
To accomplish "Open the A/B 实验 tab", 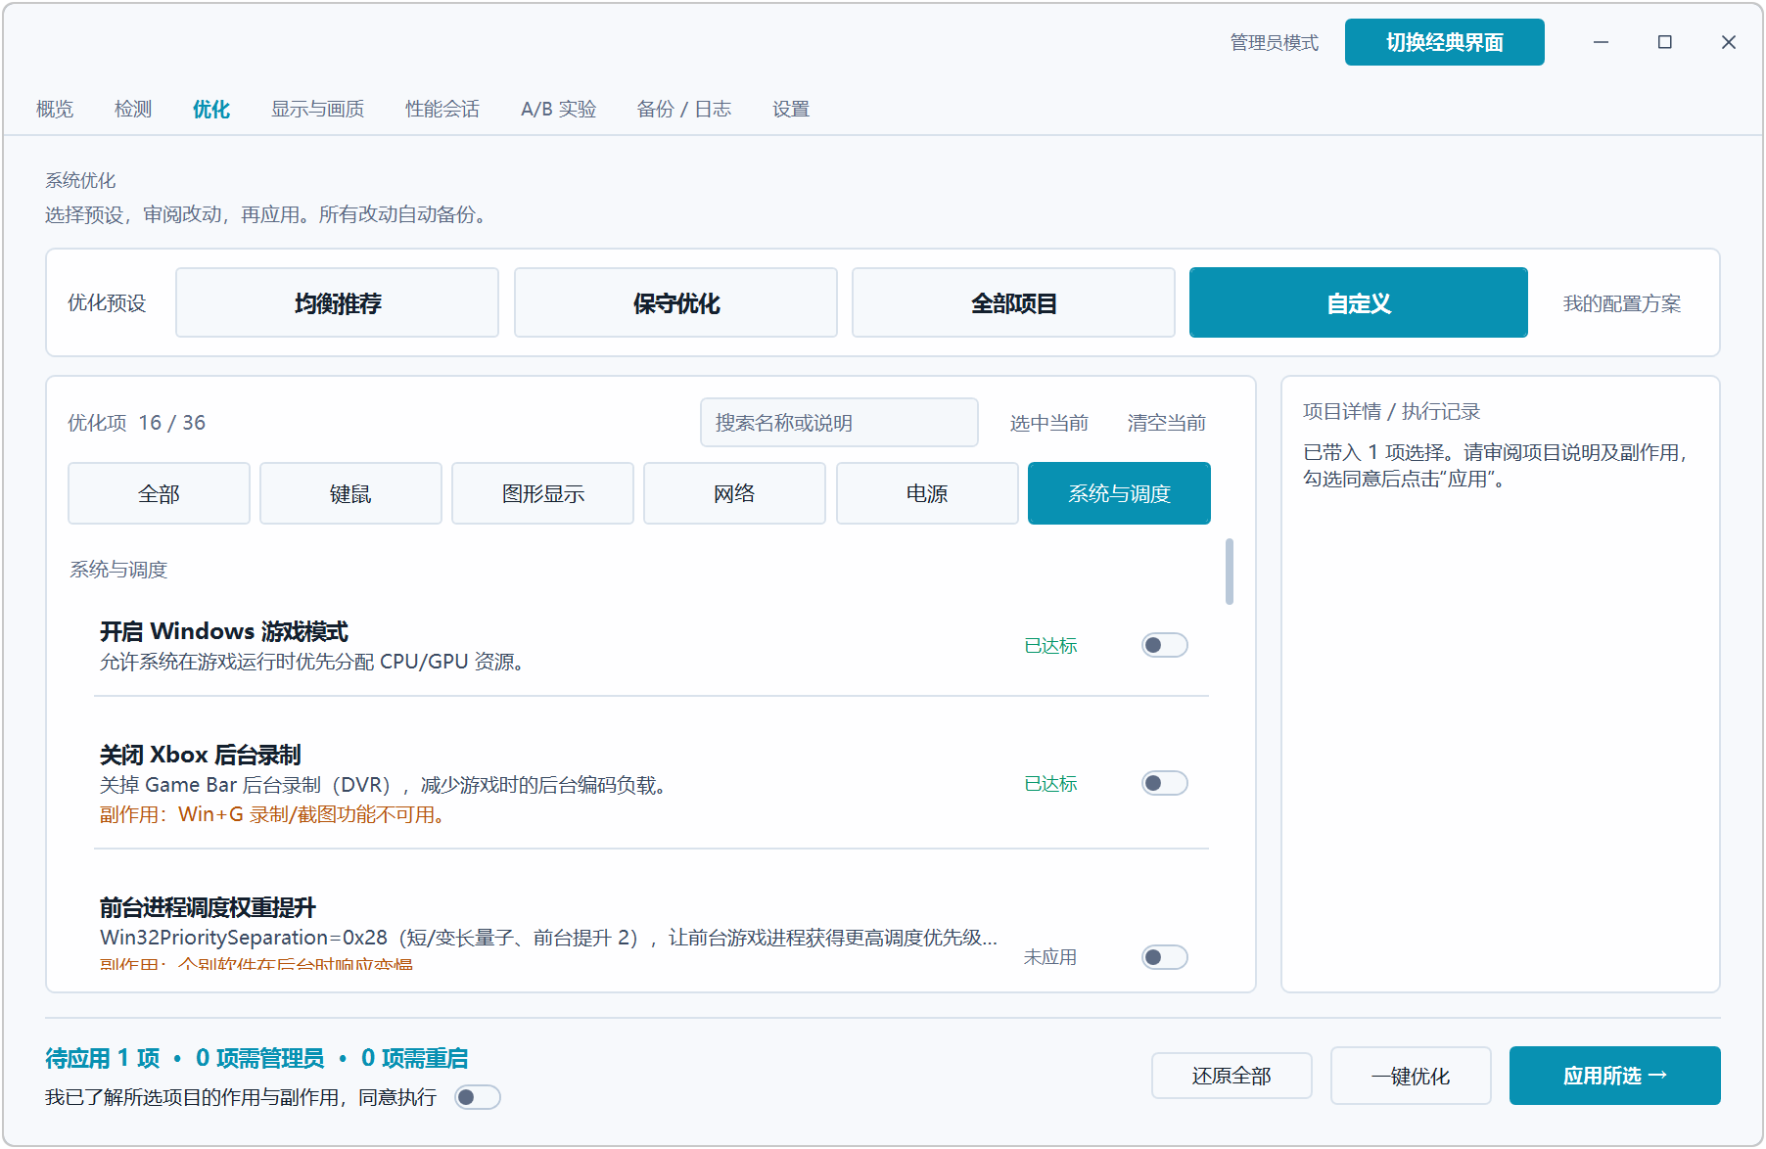I will [x=558, y=109].
